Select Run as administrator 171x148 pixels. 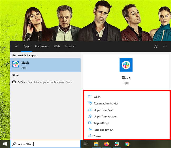(106, 103)
